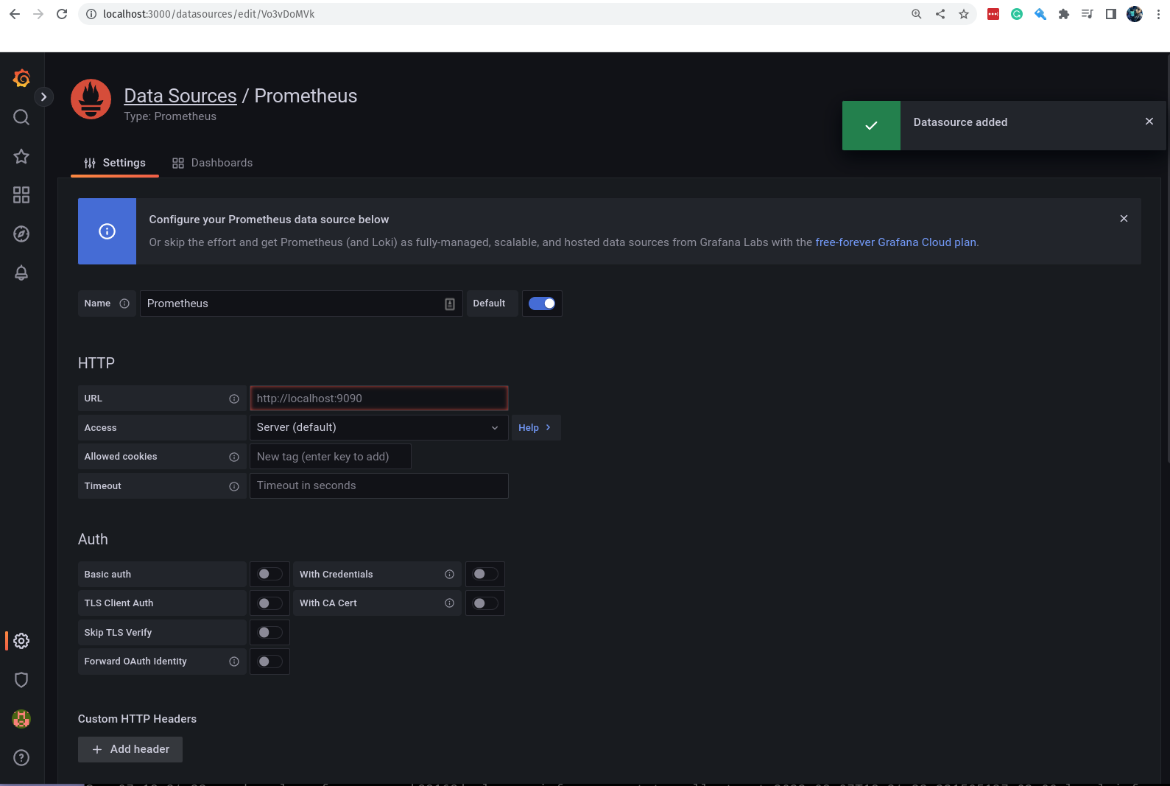Enable the With Credentials switch
Screen dimensions: 1170x786
(x=485, y=574)
